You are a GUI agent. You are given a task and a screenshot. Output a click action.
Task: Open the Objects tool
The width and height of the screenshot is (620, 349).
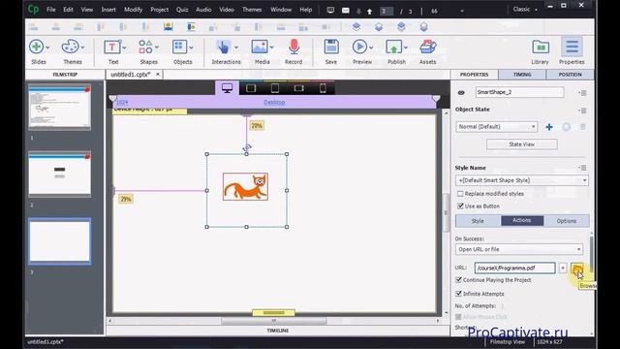click(x=180, y=48)
